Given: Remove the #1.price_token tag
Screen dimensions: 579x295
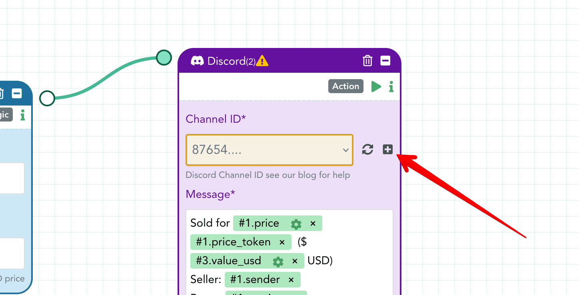Looking at the screenshot, I should pyautogui.click(x=282, y=242).
